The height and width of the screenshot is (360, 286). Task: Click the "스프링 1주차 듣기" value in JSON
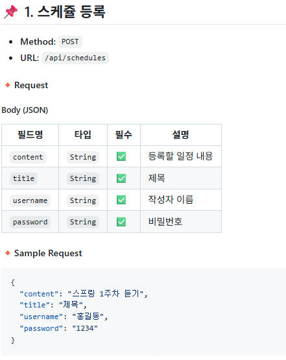pyautogui.click(x=106, y=294)
